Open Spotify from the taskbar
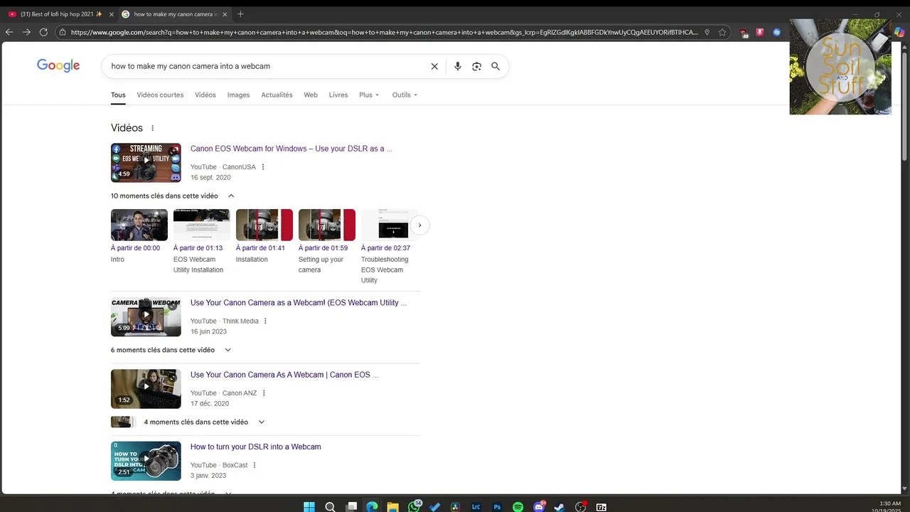The image size is (910, 512). [x=518, y=506]
